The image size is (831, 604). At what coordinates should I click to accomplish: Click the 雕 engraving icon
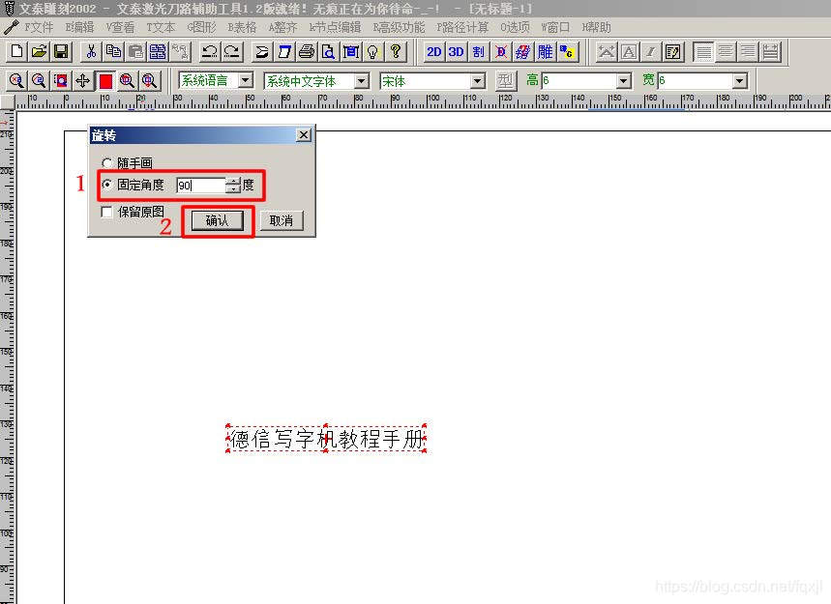[x=546, y=52]
